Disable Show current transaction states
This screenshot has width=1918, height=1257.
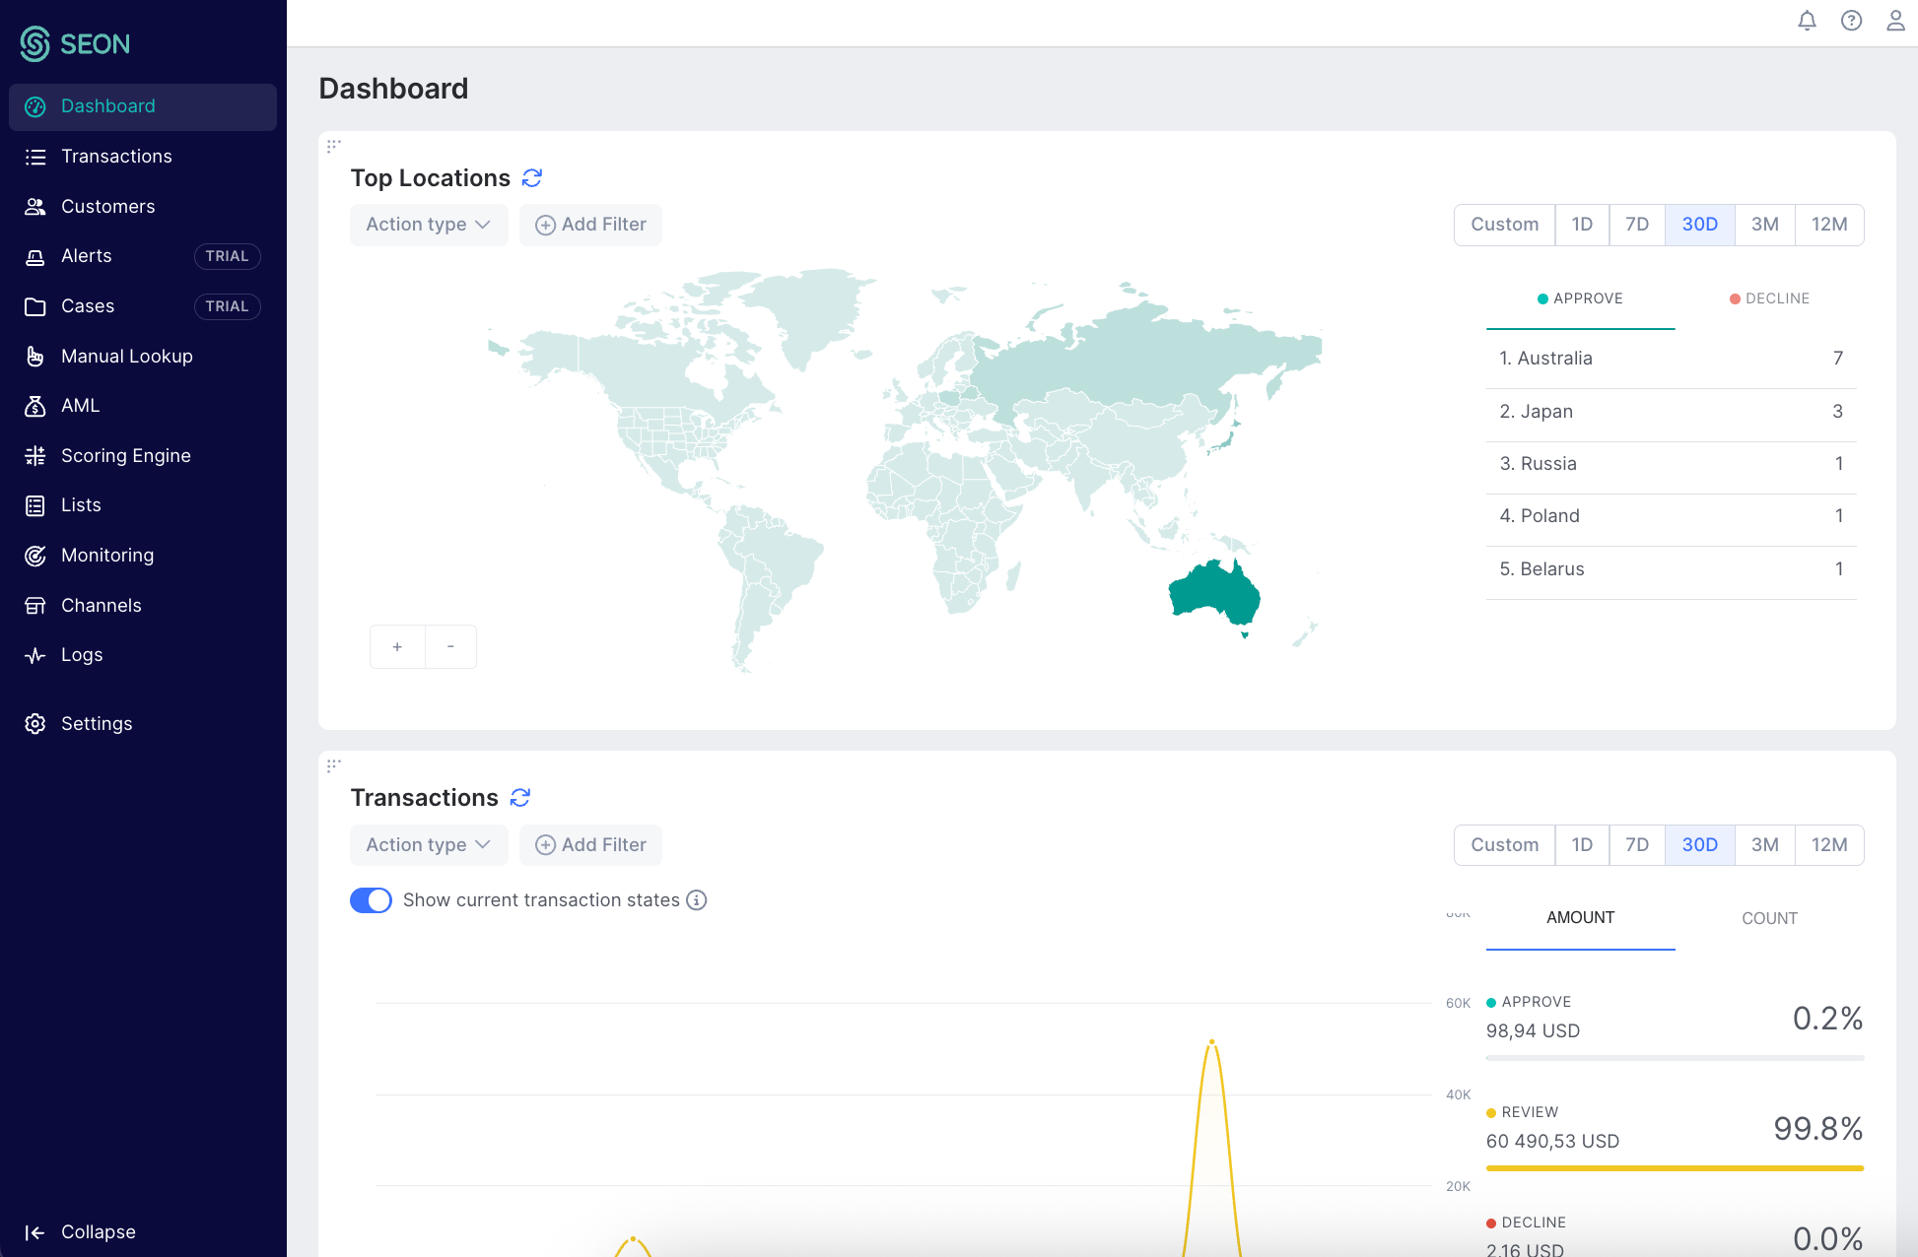[x=371, y=899]
